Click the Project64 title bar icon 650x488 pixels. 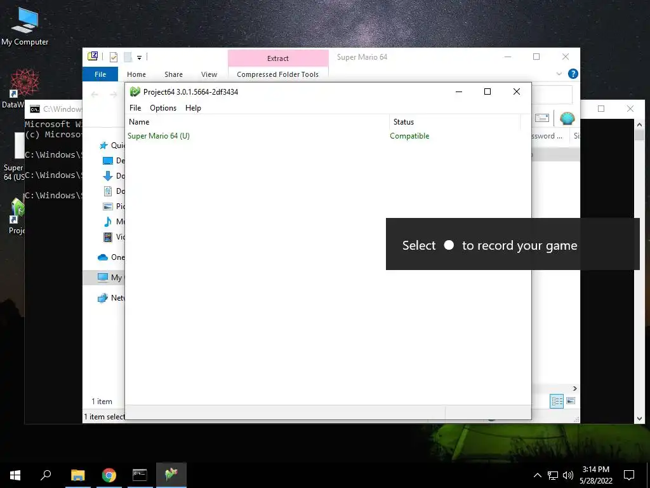coord(135,91)
